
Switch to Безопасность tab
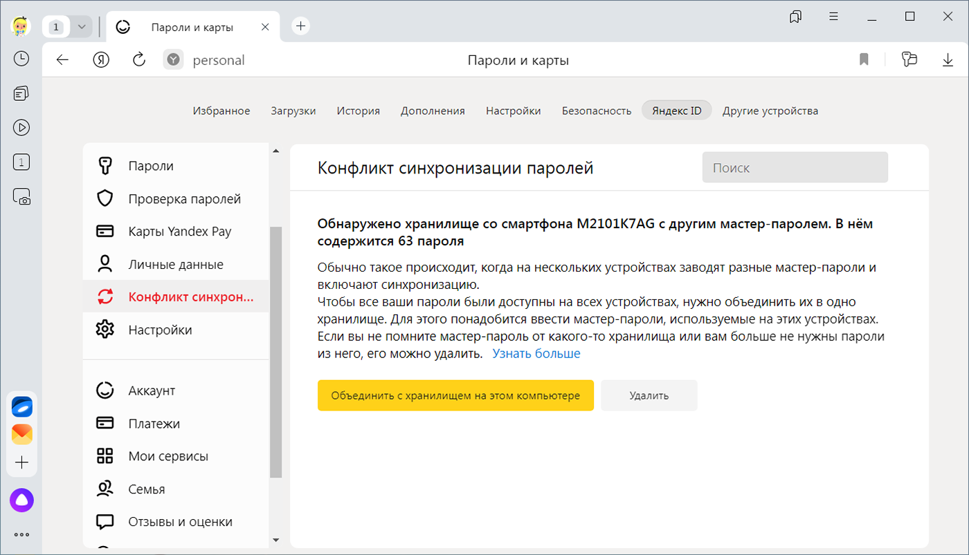click(x=597, y=111)
